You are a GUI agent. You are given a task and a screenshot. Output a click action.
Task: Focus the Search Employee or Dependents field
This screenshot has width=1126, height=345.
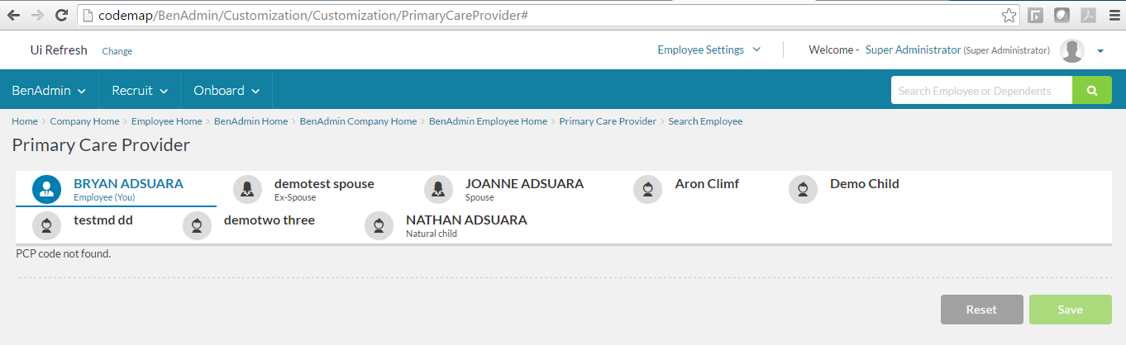click(981, 91)
